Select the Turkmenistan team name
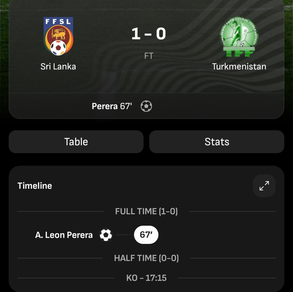 tap(239, 67)
